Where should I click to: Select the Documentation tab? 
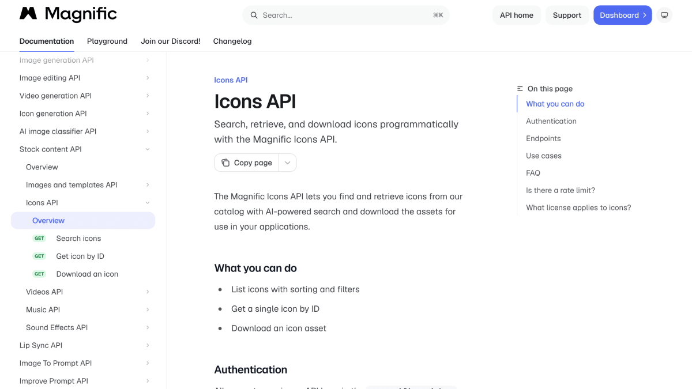tap(47, 41)
